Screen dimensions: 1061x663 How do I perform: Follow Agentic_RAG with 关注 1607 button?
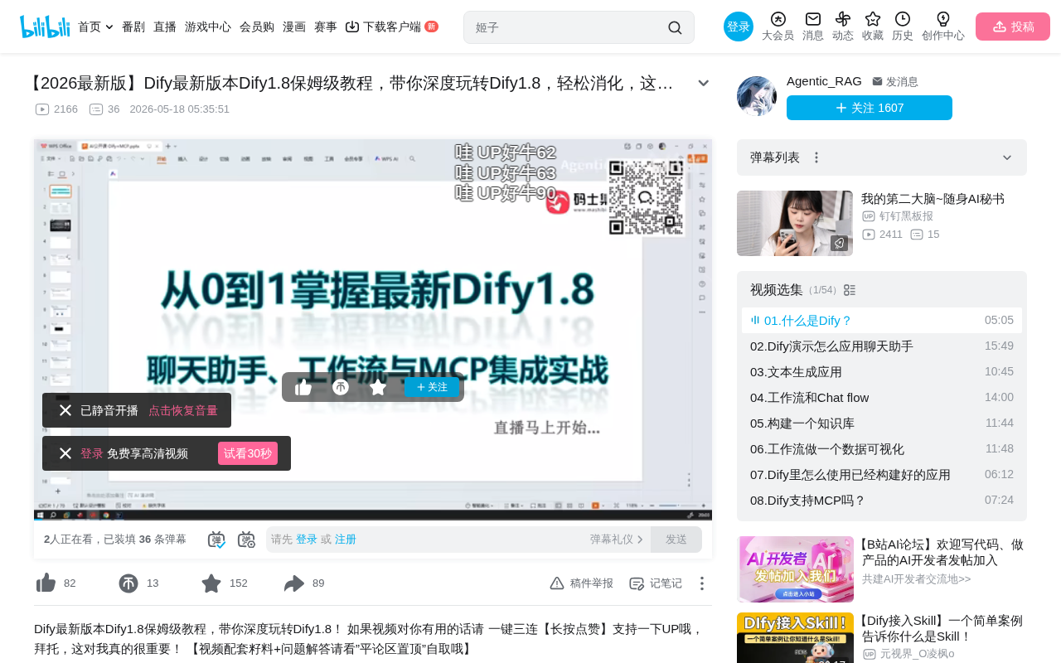tap(870, 108)
